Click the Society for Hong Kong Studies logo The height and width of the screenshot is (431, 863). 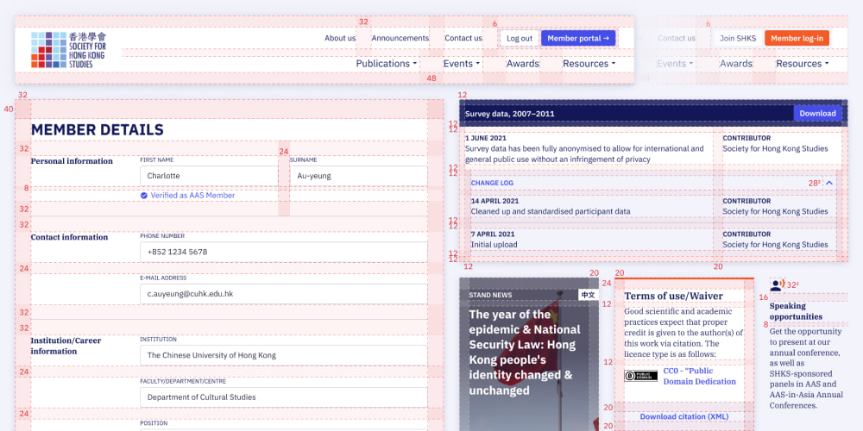[68, 50]
